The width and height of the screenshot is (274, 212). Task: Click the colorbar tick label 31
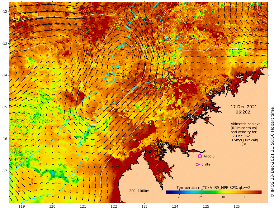coord(245,197)
